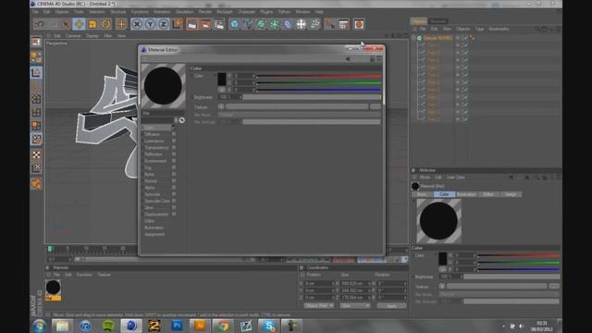This screenshot has height=333, width=592.
Task: Enable Diffusion channel checkbox in Material Editor
Action: [x=174, y=134]
